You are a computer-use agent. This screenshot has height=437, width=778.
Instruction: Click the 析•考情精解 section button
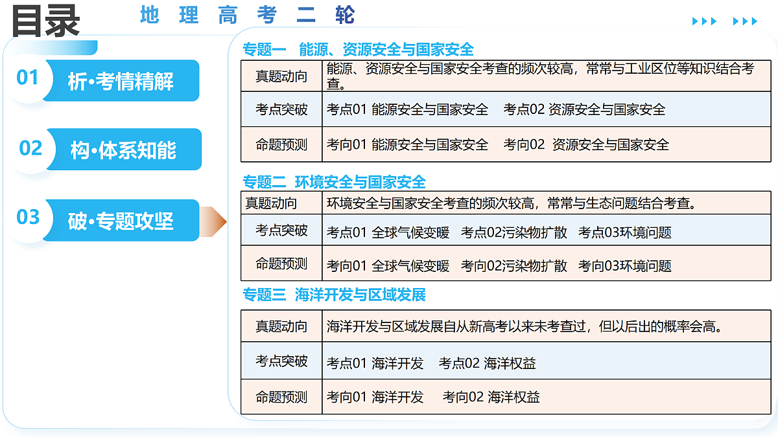point(121,81)
